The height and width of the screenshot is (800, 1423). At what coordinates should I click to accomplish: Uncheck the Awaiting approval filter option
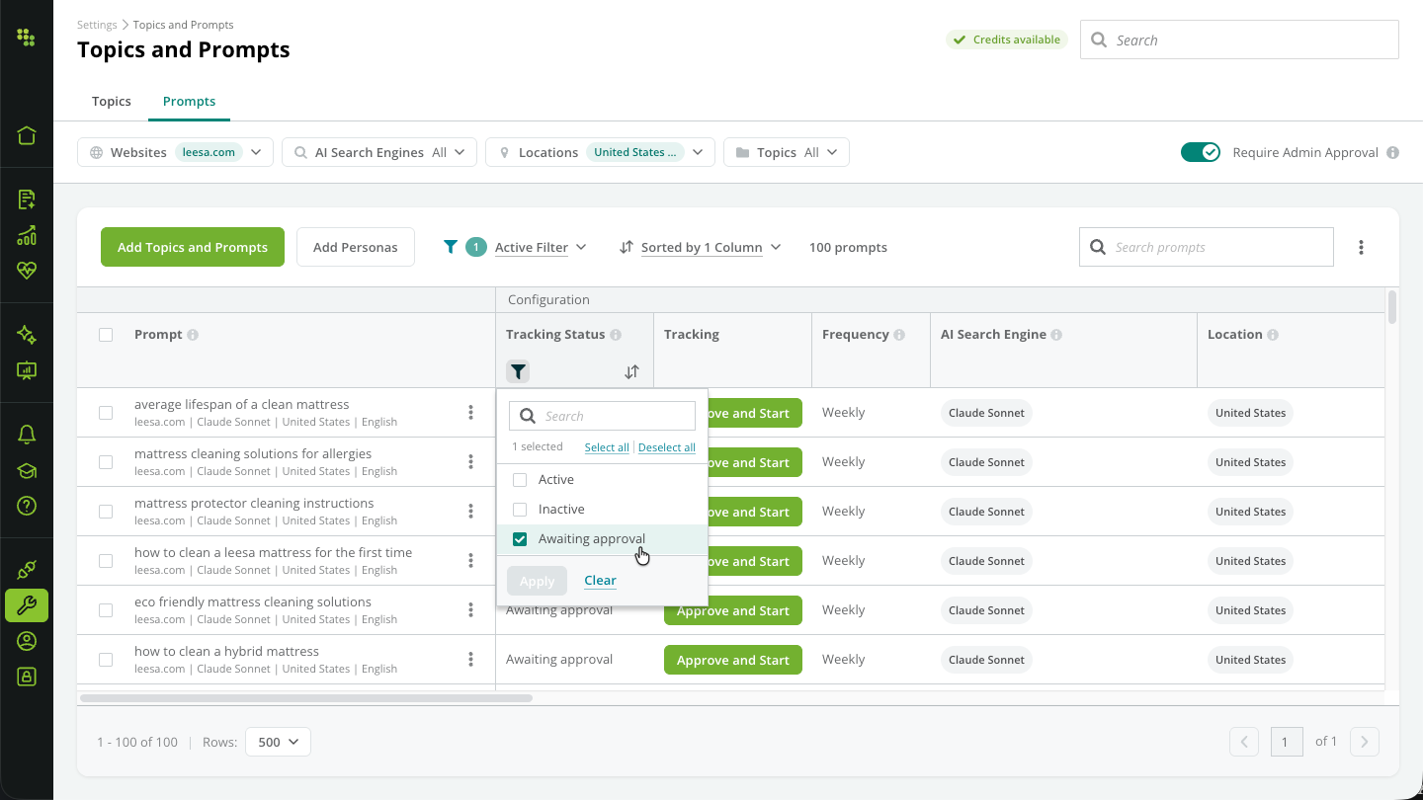click(x=520, y=539)
